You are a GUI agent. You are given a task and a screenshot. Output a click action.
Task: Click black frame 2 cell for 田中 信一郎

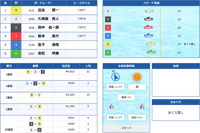(16, 28)
